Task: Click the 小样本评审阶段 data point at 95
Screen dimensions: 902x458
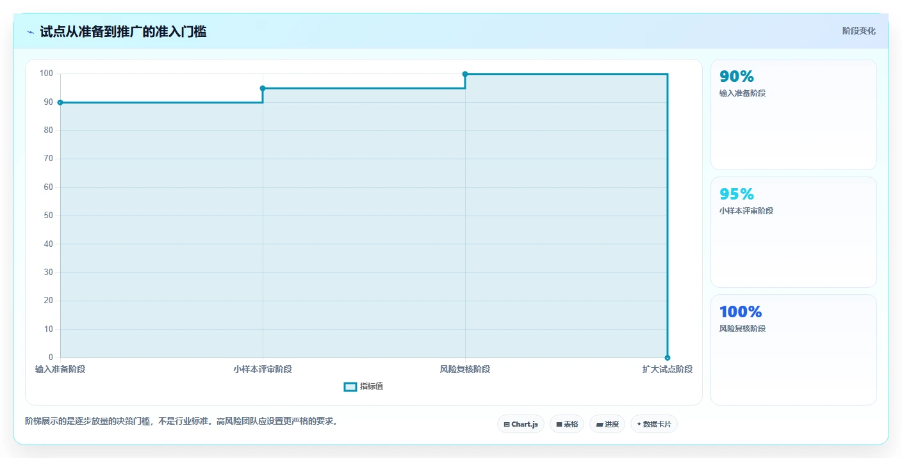Action: pyautogui.click(x=263, y=88)
